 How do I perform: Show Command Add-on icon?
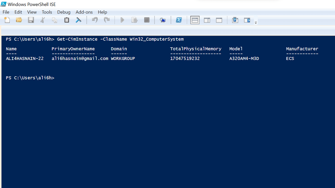(247, 20)
